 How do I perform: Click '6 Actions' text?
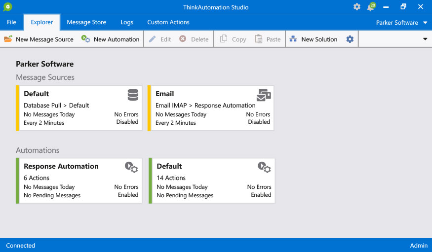coord(37,178)
